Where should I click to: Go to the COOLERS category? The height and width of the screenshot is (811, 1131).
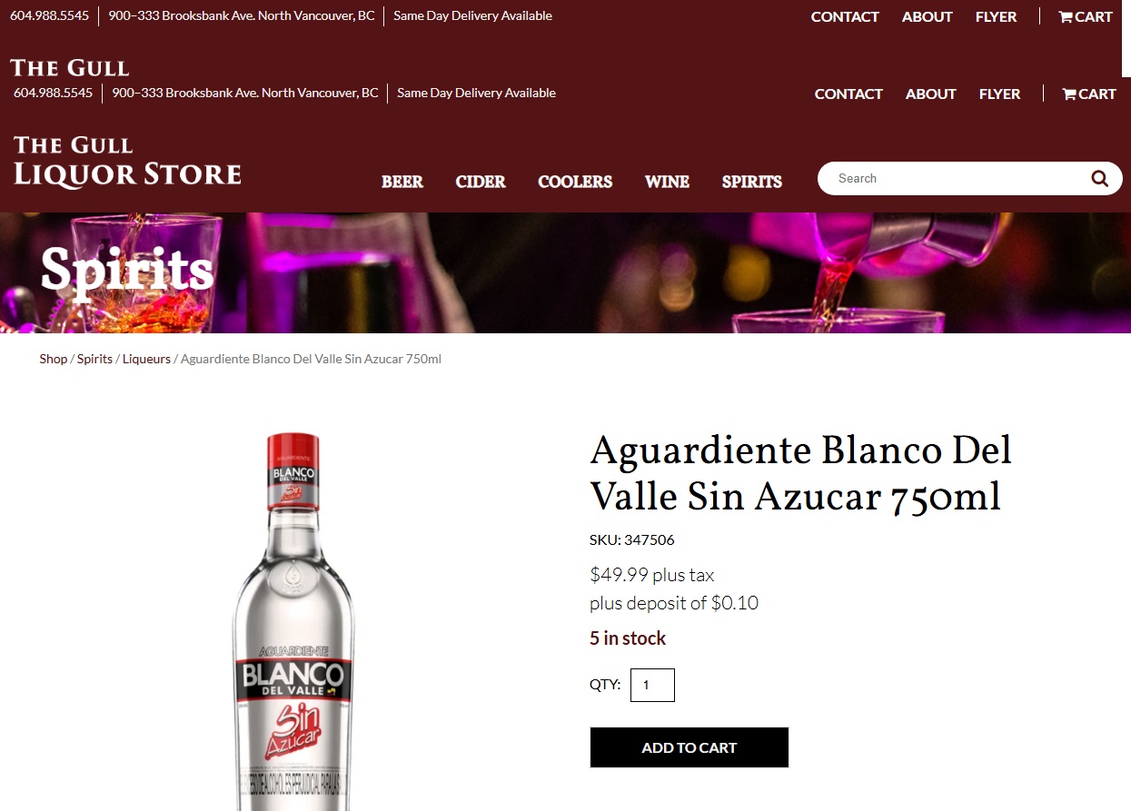pos(575,182)
